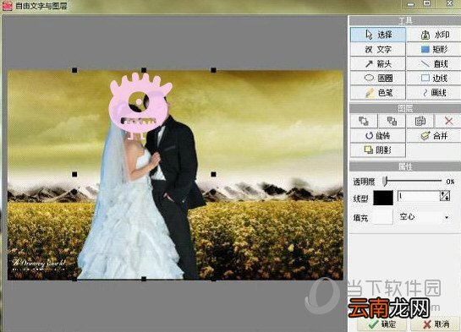Bring layer forward icon in 图层 section
Image resolution: width=461 pixels, height=332 pixels.
click(x=364, y=121)
